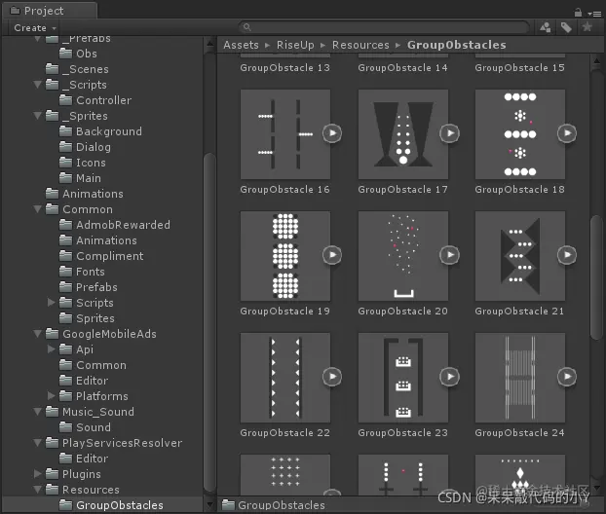Screen dimensions: 606x514
Task: Click the GroupObstacle 13 label
Action: pyautogui.click(x=284, y=68)
